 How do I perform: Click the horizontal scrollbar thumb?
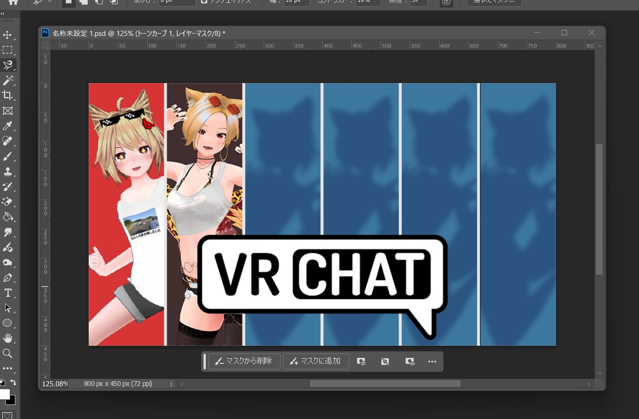(385, 384)
